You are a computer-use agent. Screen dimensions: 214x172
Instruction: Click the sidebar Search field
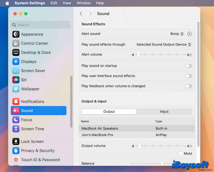[41, 25]
